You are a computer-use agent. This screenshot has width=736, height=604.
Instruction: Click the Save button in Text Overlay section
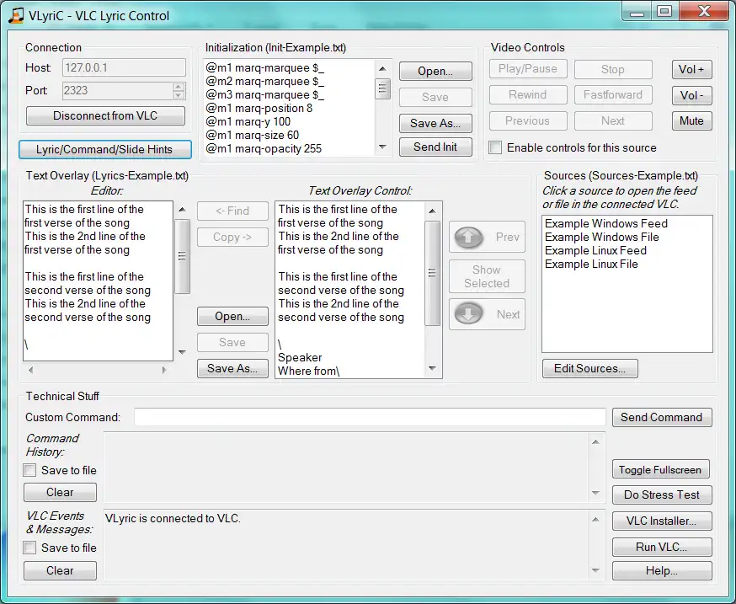pos(232,342)
